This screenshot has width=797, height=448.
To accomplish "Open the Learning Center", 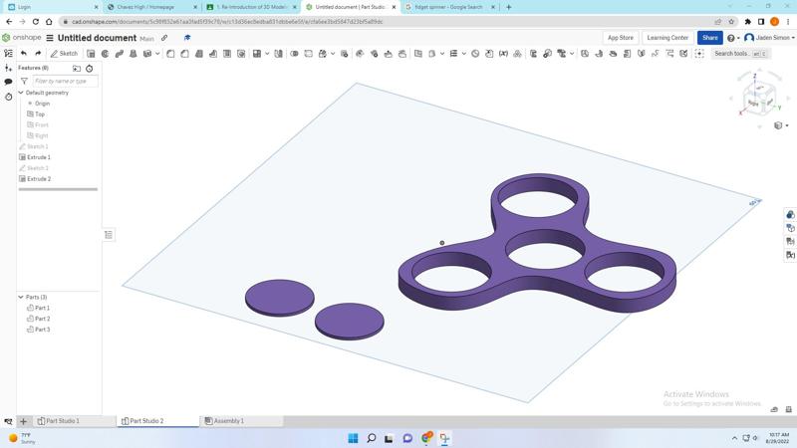I will [667, 38].
